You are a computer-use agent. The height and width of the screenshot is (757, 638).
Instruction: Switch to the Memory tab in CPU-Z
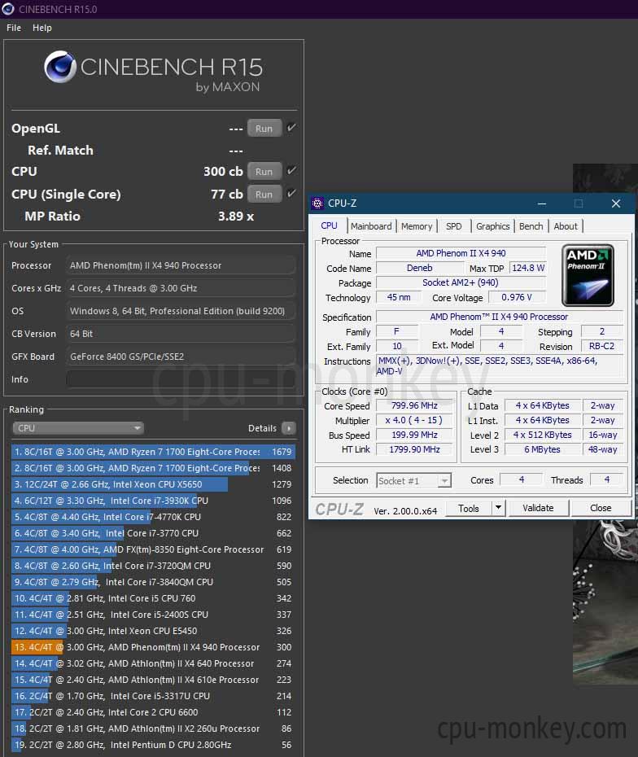tap(417, 226)
